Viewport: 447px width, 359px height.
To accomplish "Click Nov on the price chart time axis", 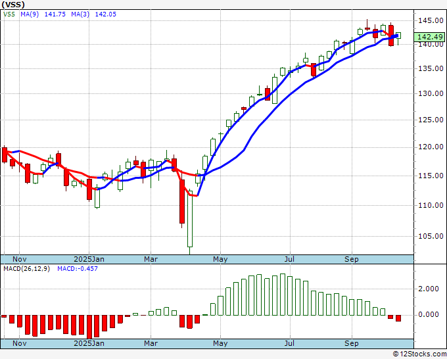I will tap(20, 259).
